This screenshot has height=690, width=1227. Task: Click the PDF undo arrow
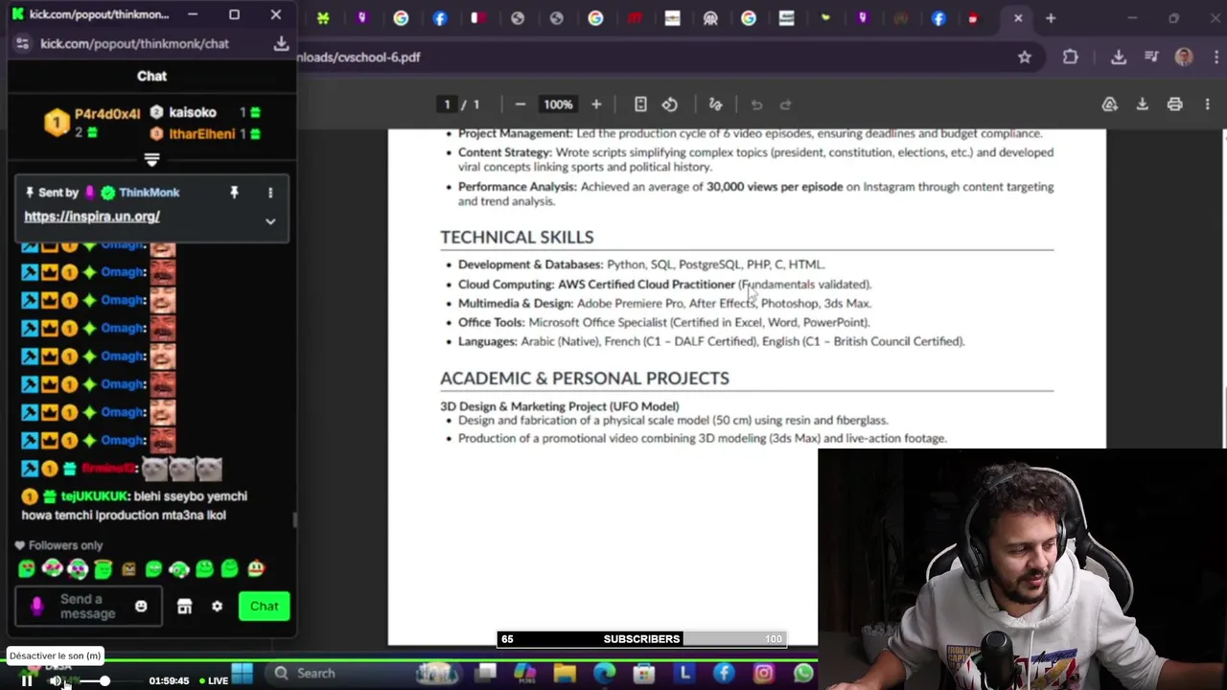(756, 104)
